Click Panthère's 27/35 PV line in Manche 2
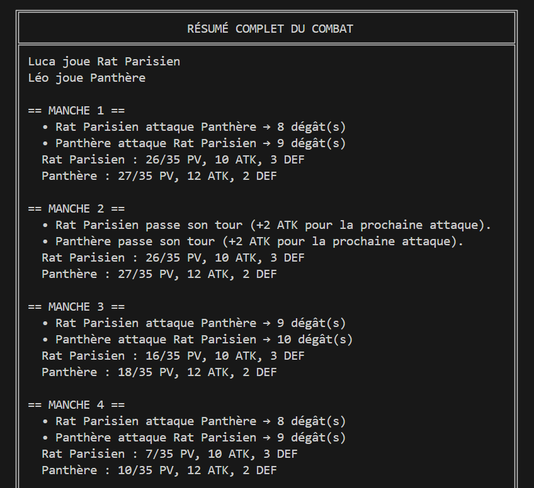534x488 pixels. pos(159,274)
